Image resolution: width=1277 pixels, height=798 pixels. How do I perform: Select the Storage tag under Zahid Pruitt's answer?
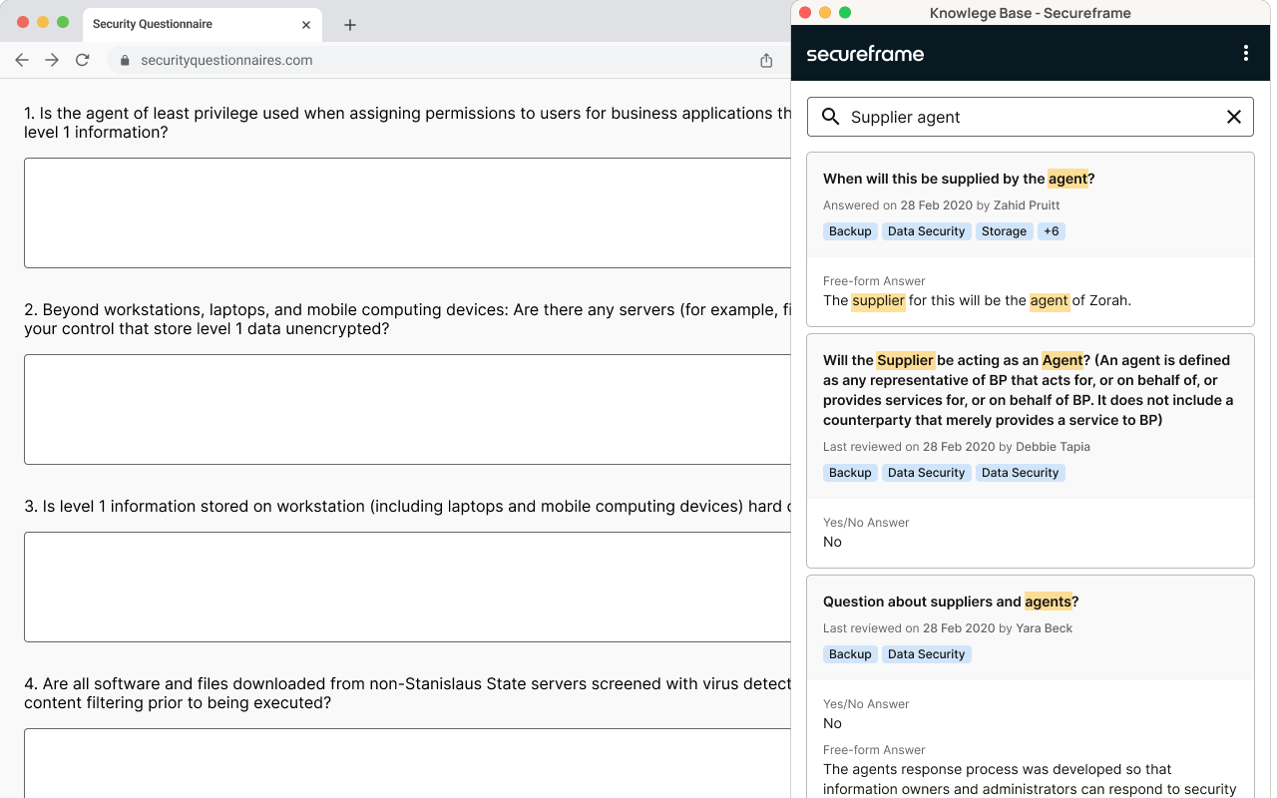coord(1004,230)
